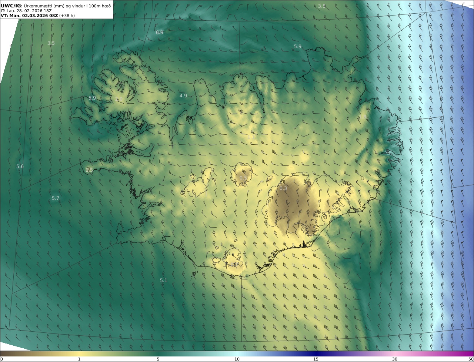
Task: Click the '5.1' value label on the map
Action: [164, 281]
